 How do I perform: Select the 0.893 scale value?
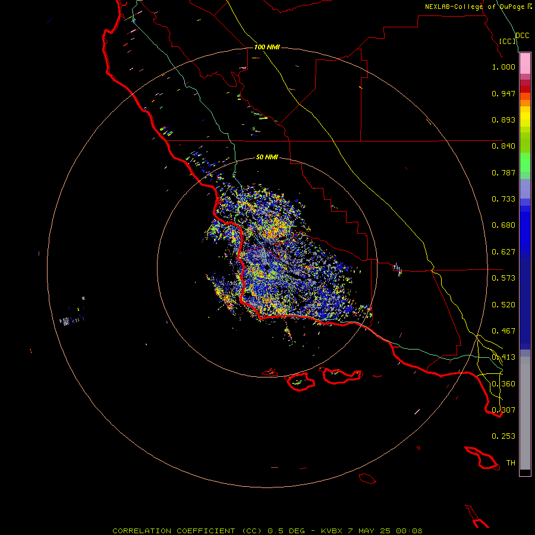pos(503,119)
